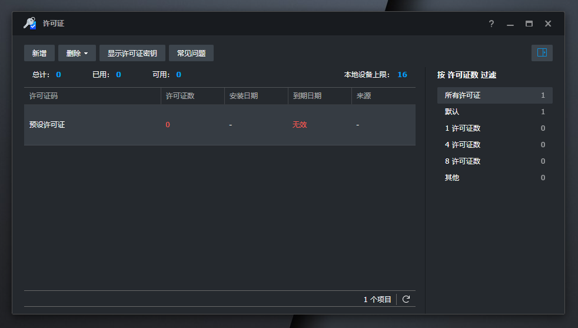Screen dimensions: 578x328
Task: Open help via the question mark icon
Action: 491,24
